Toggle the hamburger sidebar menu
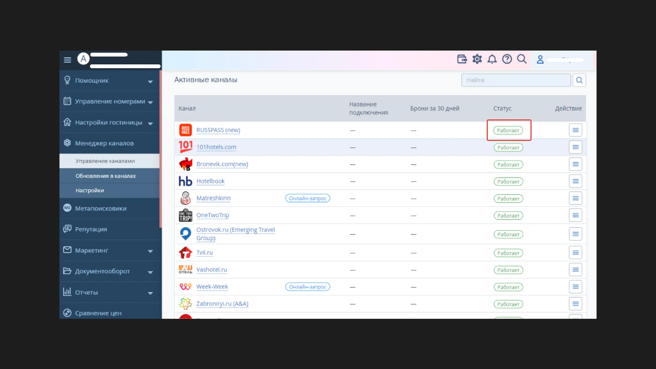Image resolution: width=656 pixels, height=369 pixels. pyautogui.click(x=67, y=60)
